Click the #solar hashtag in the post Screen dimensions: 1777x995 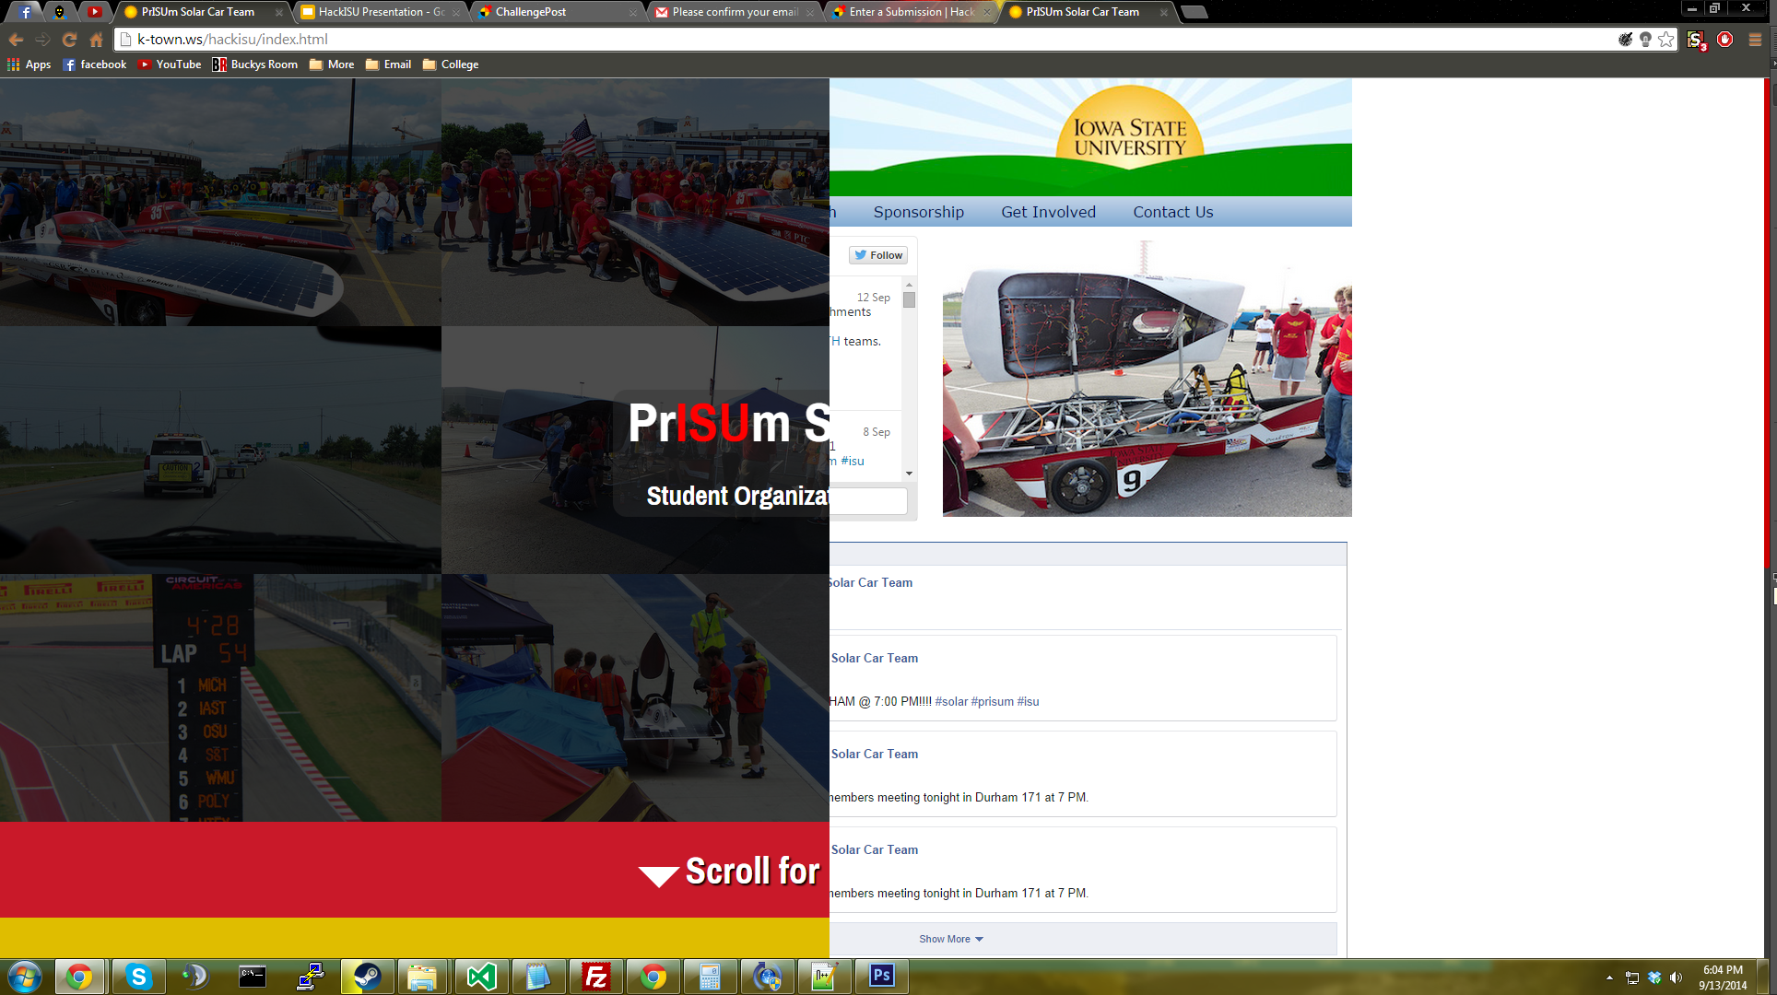click(951, 701)
